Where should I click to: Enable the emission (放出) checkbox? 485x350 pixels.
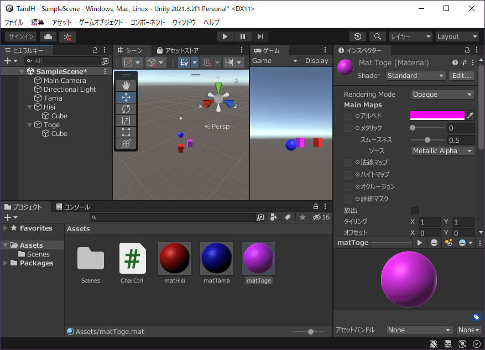pos(414,211)
